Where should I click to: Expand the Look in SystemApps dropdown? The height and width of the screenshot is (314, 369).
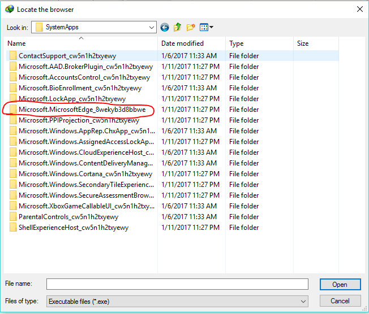(x=152, y=27)
